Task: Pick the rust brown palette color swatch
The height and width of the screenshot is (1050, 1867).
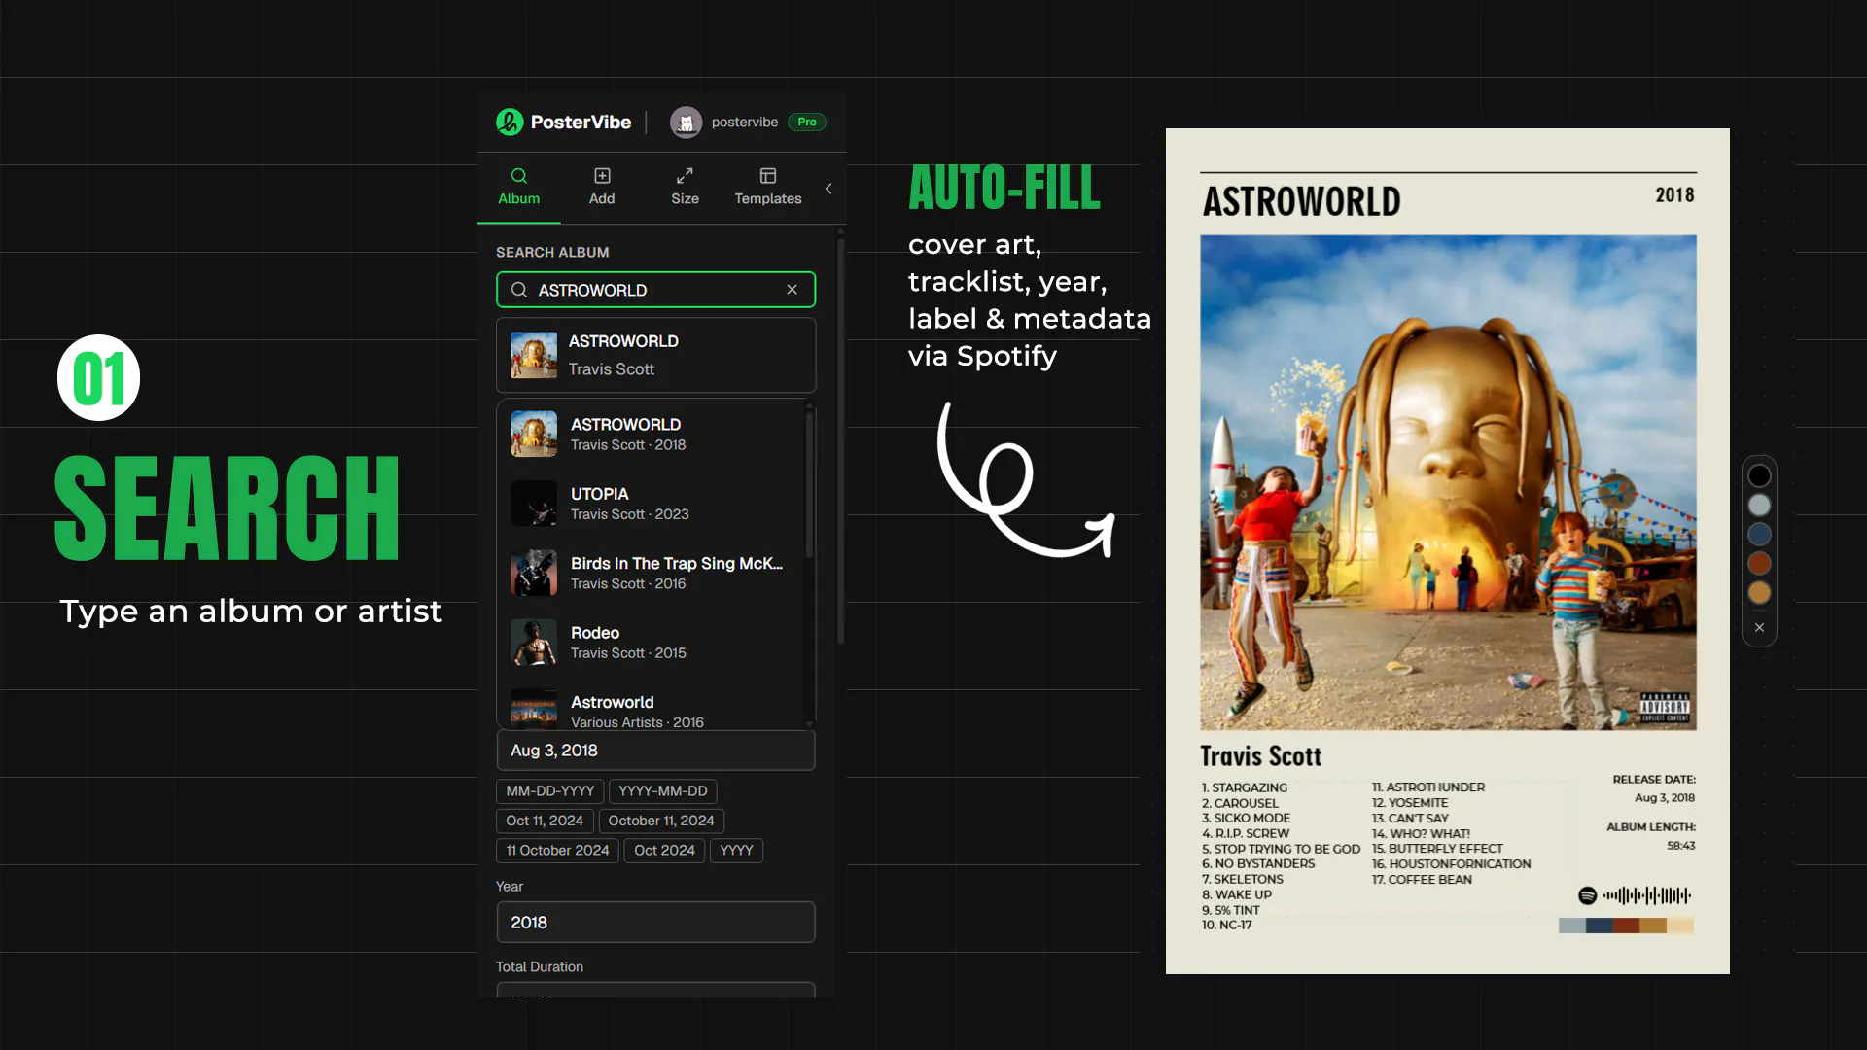Action: pyautogui.click(x=1759, y=563)
